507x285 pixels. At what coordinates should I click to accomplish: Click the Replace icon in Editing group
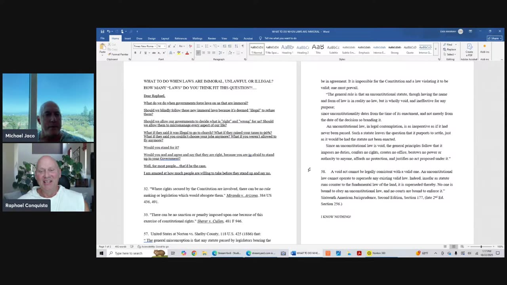coord(449,49)
